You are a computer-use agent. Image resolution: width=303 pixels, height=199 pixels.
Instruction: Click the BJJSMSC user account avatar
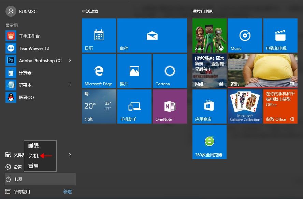11,11
